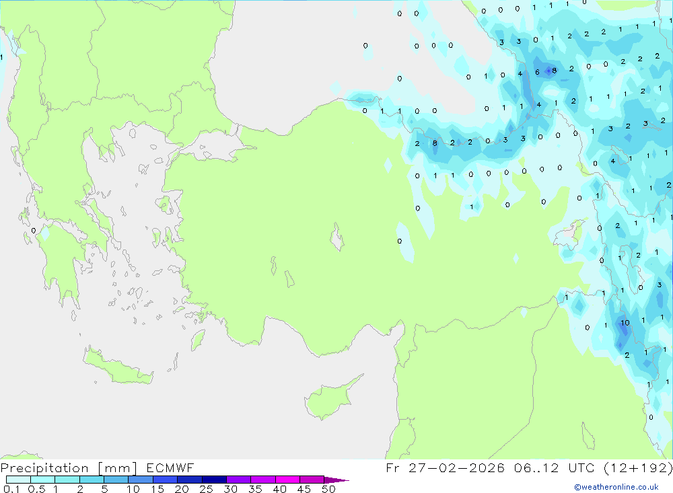The image size is (673, 493).
Task: Open the weatheronline.co.uk copyright link
Action: [616, 487]
